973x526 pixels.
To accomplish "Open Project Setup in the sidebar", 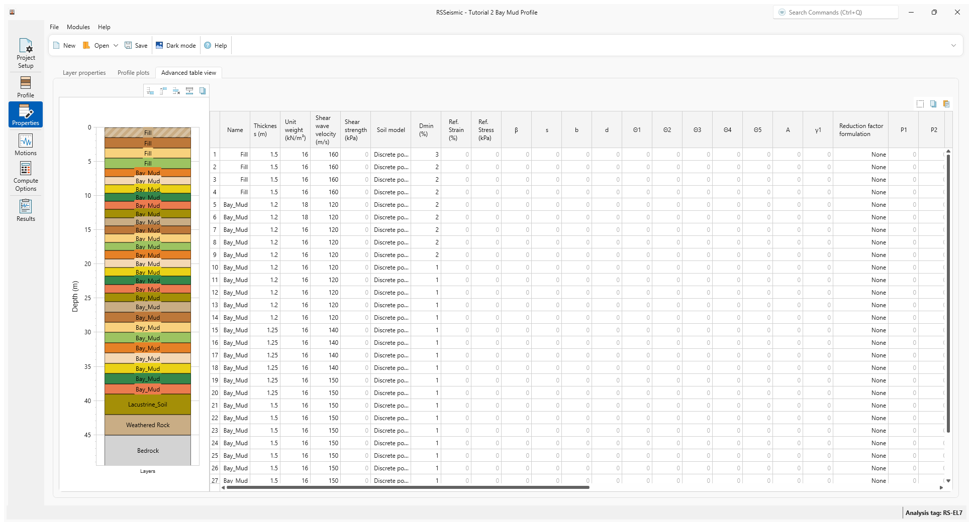I will (x=26, y=53).
